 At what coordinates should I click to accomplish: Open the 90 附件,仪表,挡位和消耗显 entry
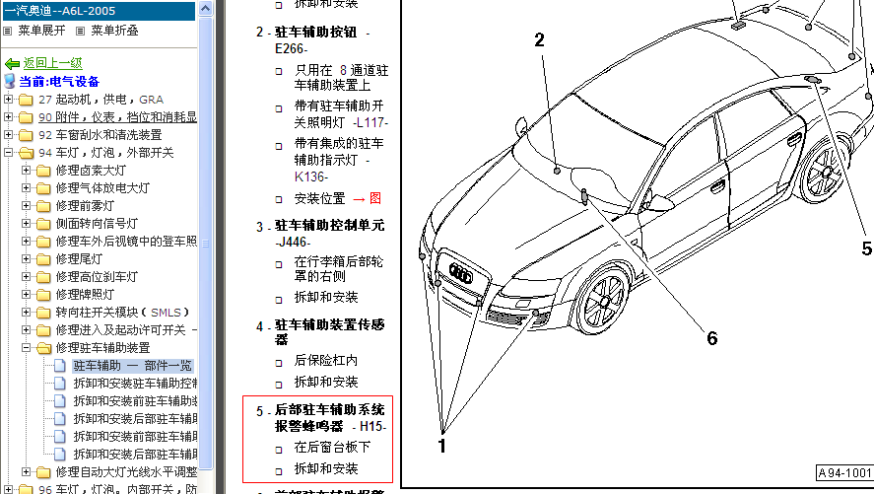click(x=117, y=117)
